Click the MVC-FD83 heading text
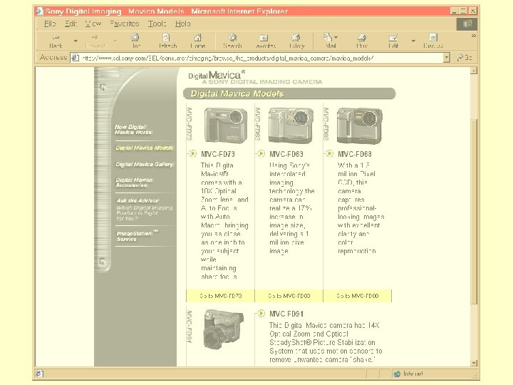 [286, 154]
